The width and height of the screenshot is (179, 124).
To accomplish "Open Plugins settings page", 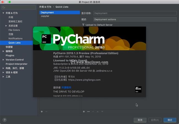I will 10,55.
